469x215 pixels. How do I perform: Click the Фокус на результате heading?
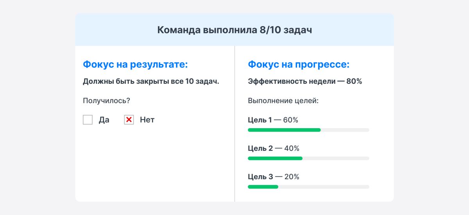coord(135,64)
